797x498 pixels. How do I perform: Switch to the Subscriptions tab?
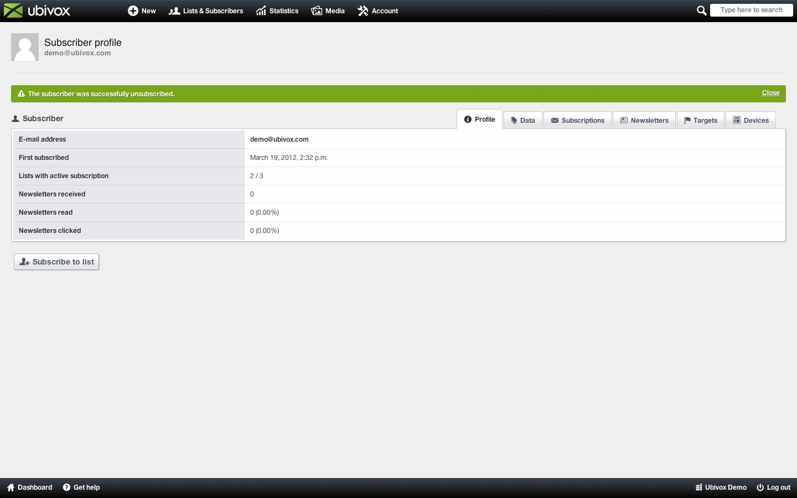click(577, 120)
